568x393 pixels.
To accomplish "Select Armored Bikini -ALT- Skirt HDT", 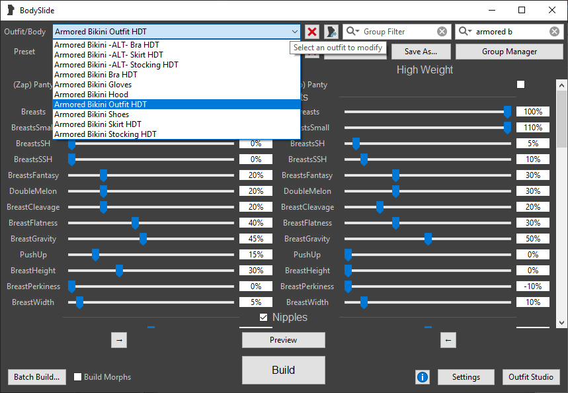I will (177, 55).
